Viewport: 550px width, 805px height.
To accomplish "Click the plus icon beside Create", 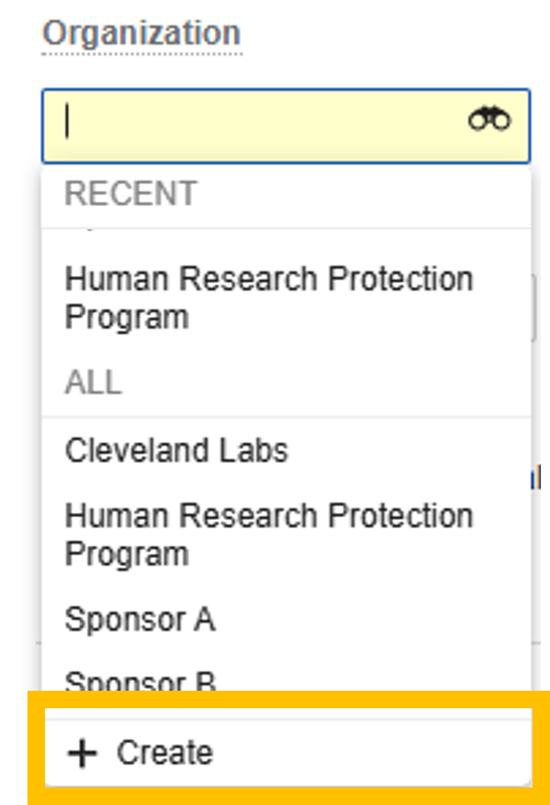I will [82, 753].
